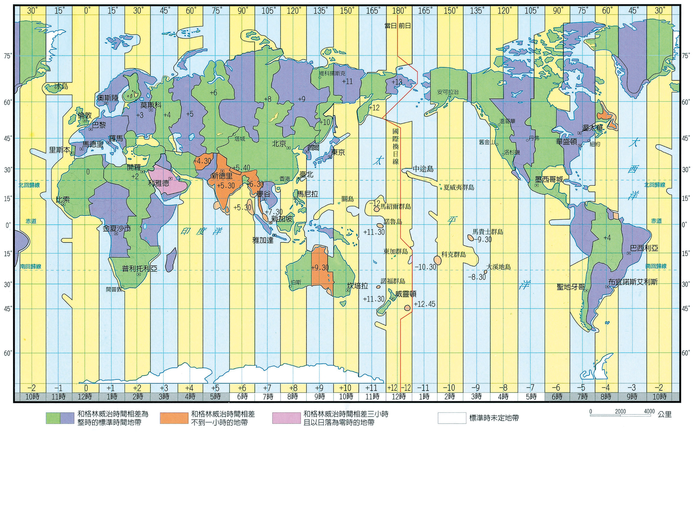
Task: Select the city label 金夏沙市
Action: coord(117,229)
